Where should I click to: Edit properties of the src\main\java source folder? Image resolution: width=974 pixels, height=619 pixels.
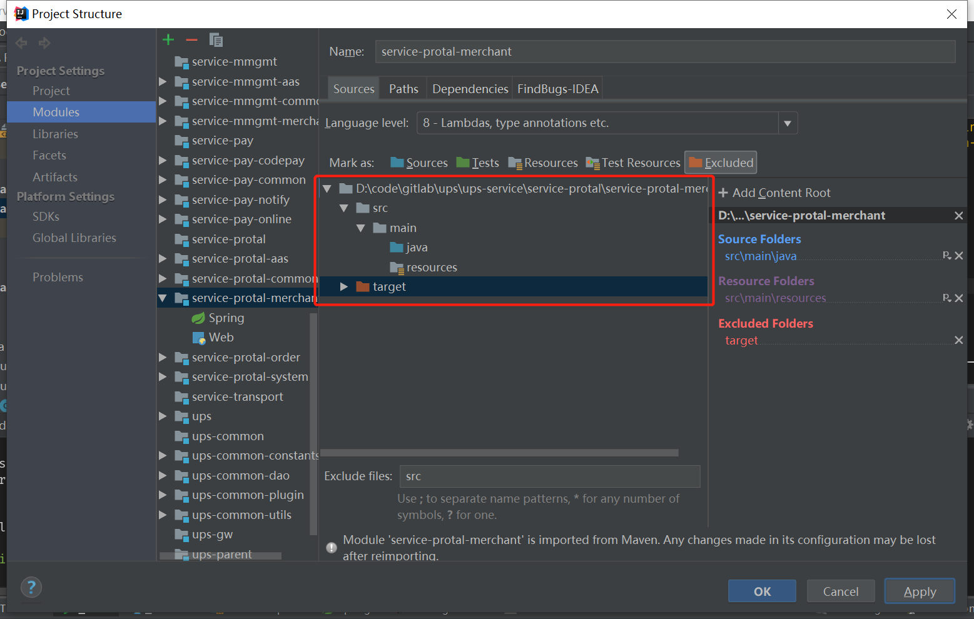pyautogui.click(x=946, y=255)
